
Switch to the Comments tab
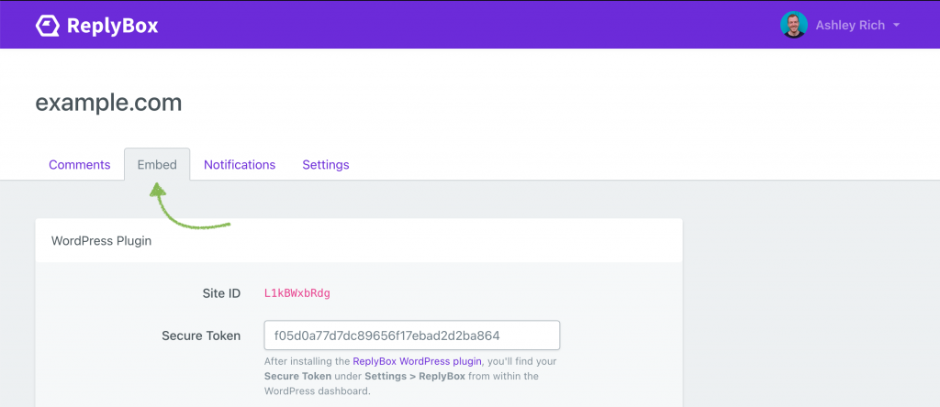click(80, 165)
